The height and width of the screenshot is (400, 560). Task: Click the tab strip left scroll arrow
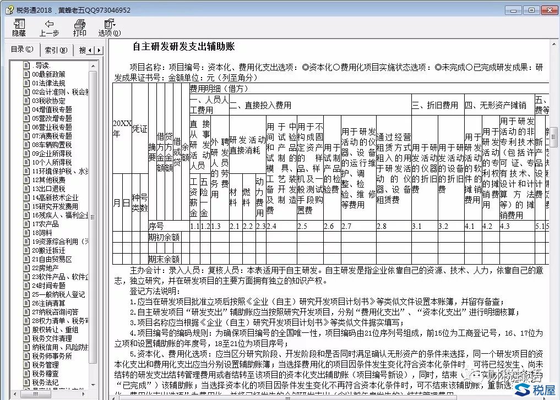coord(91,50)
